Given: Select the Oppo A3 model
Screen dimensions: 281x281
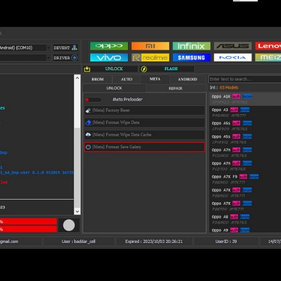Looking at the screenshot, I should [x=245, y=112].
